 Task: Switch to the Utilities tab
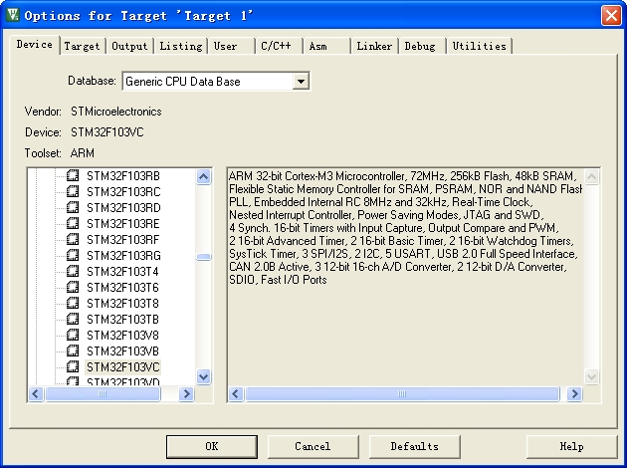coord(479,47)
